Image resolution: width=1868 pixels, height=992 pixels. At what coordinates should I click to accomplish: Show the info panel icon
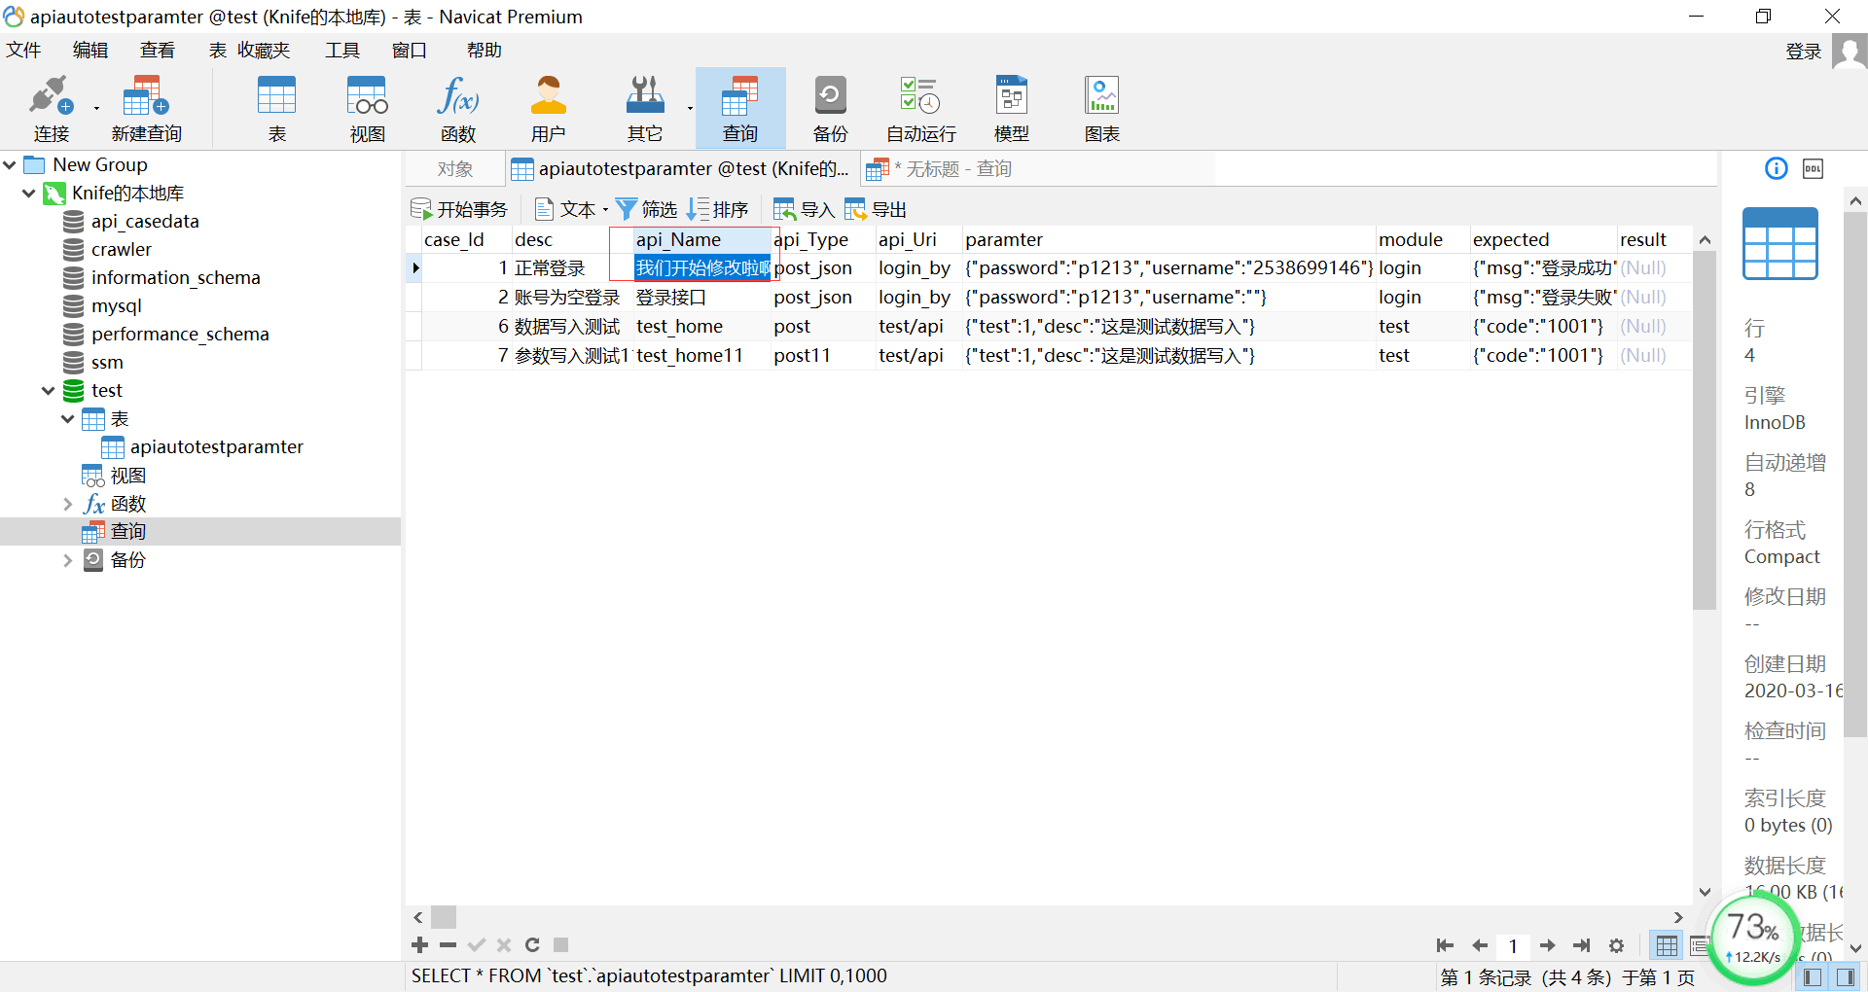click(1776, 168)
